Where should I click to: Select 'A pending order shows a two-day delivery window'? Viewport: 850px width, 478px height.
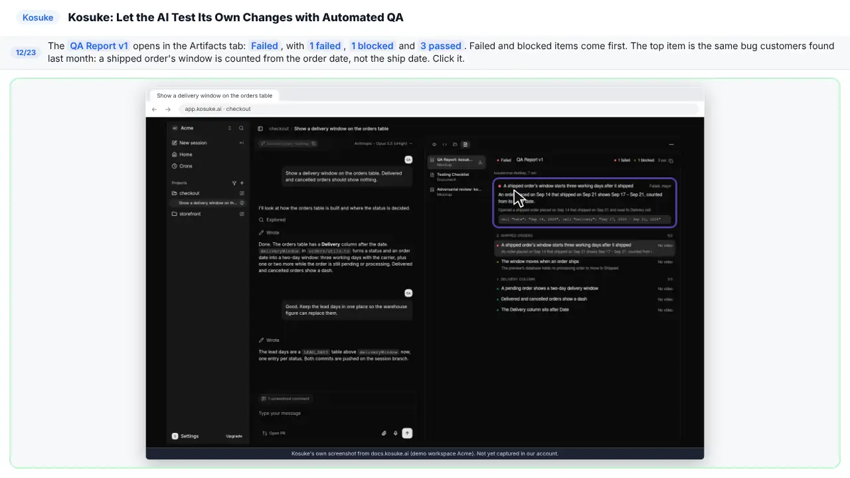click(585, 289)
